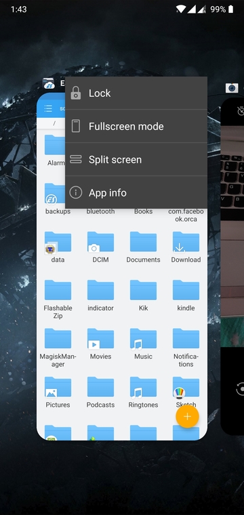This screenshot has width=244, height=515.
Task: Click the padlock icon beside Lock
Action: [x=76, y=93]
